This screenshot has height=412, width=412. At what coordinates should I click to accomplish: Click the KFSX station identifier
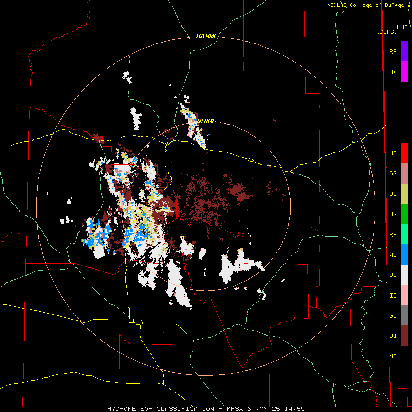(x=235, y=409)
